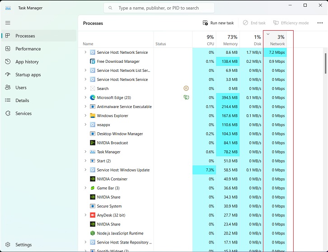Select the 394.5 MB memory value

pos(228,98)
